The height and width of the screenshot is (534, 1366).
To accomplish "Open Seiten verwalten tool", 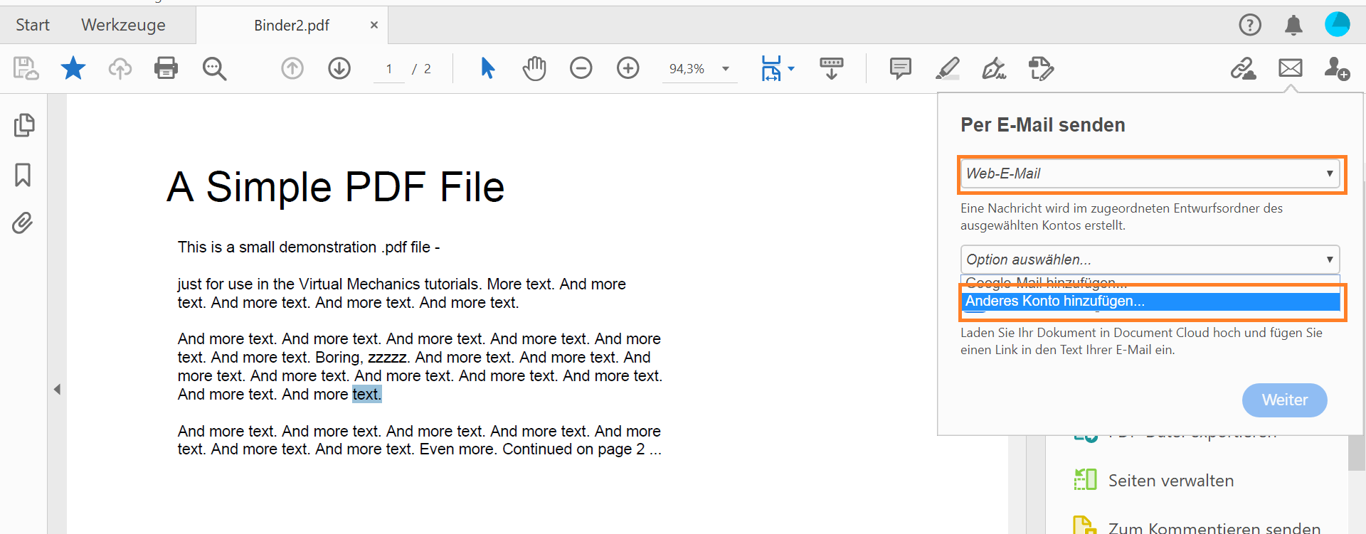I will [x=1170, y=481].
